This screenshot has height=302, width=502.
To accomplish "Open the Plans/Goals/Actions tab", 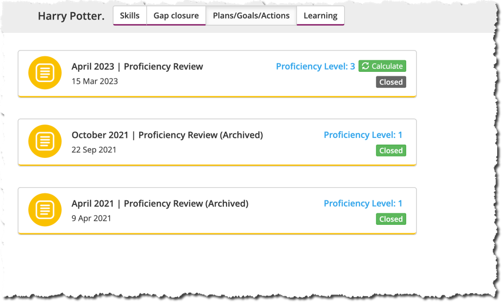I will coord(251,16).
